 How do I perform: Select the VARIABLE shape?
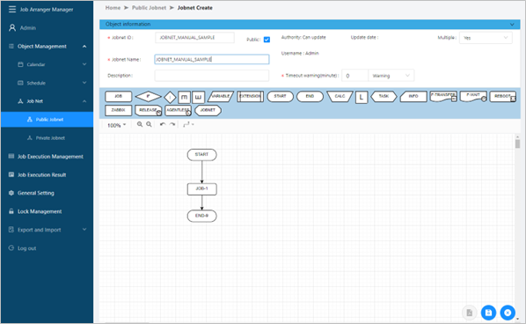point(221,96)
